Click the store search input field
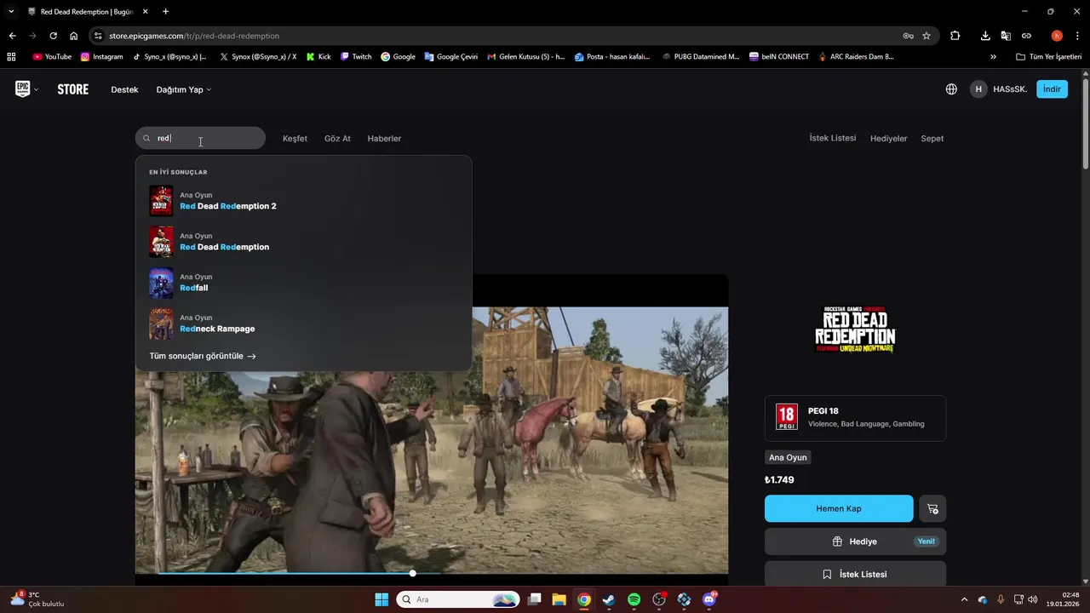1090x613 pixels. [200, 138]
